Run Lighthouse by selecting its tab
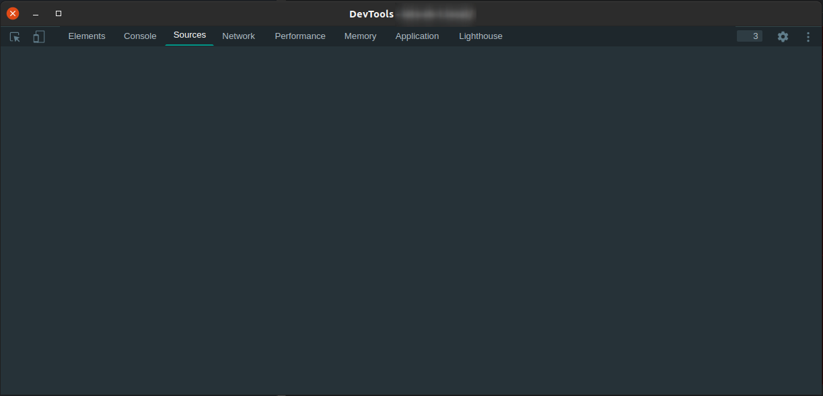823x396 pixels. 480,36
